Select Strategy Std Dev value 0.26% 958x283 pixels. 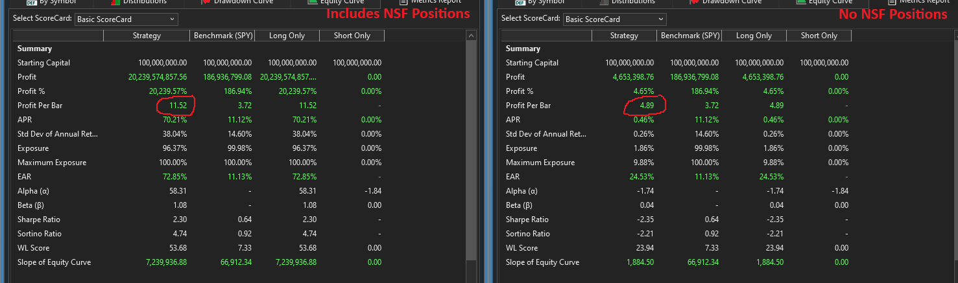642,134
